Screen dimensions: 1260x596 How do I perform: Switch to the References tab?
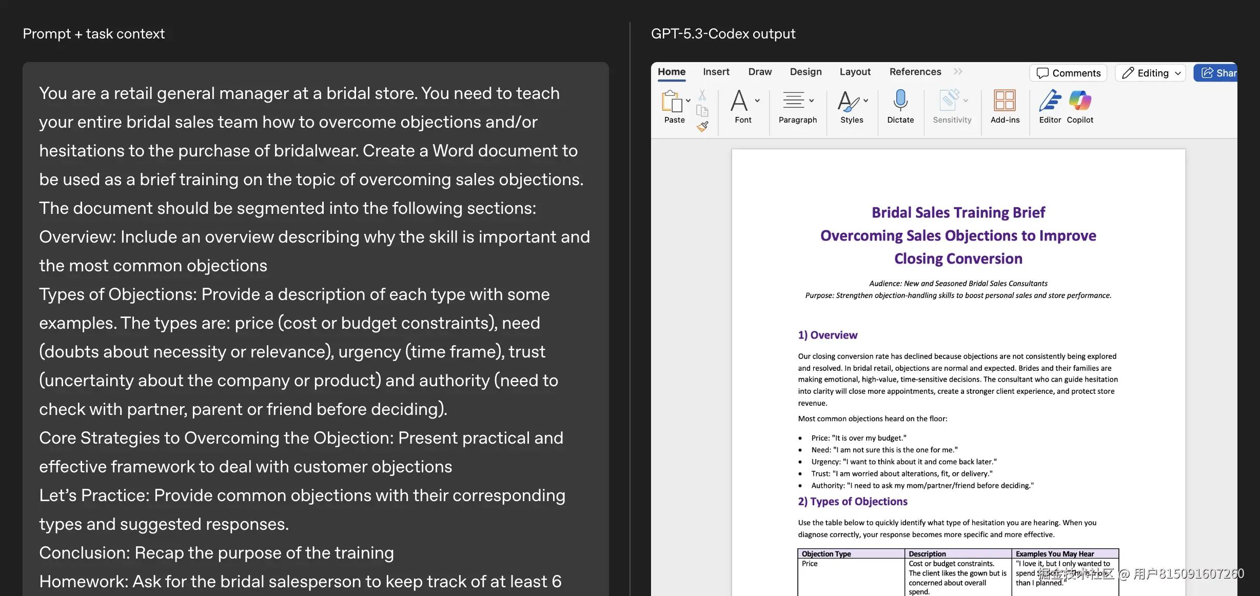[x=915, y=72]
